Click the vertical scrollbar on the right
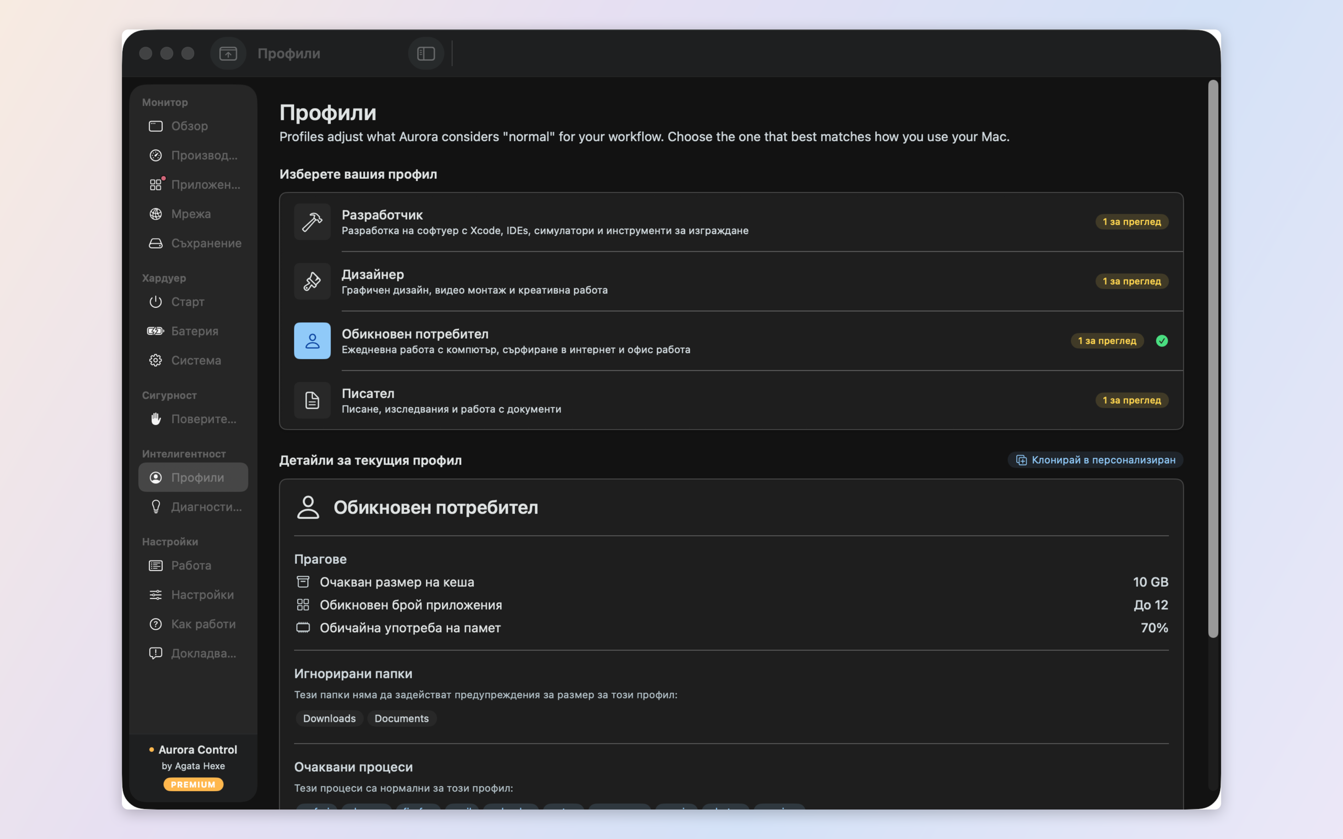Screen dimensions: 1343x839 pyautogui.click(x=1213, y=359)
